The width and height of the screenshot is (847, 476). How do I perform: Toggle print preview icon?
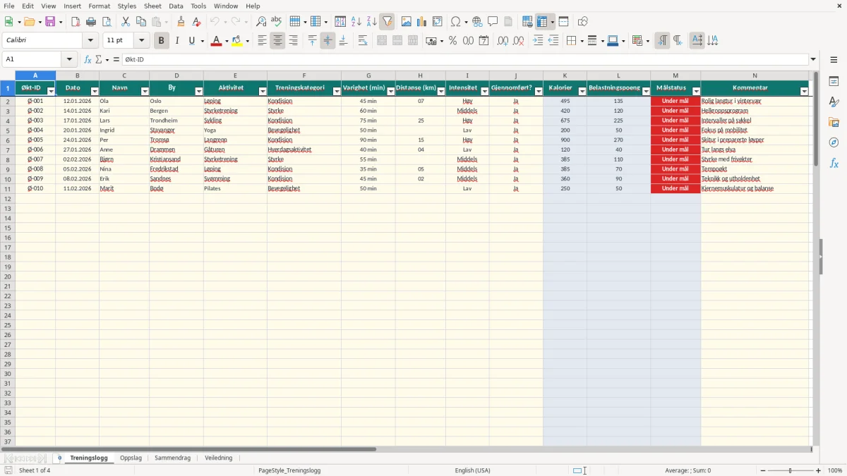pyautogui.click(x=107, y=22)
